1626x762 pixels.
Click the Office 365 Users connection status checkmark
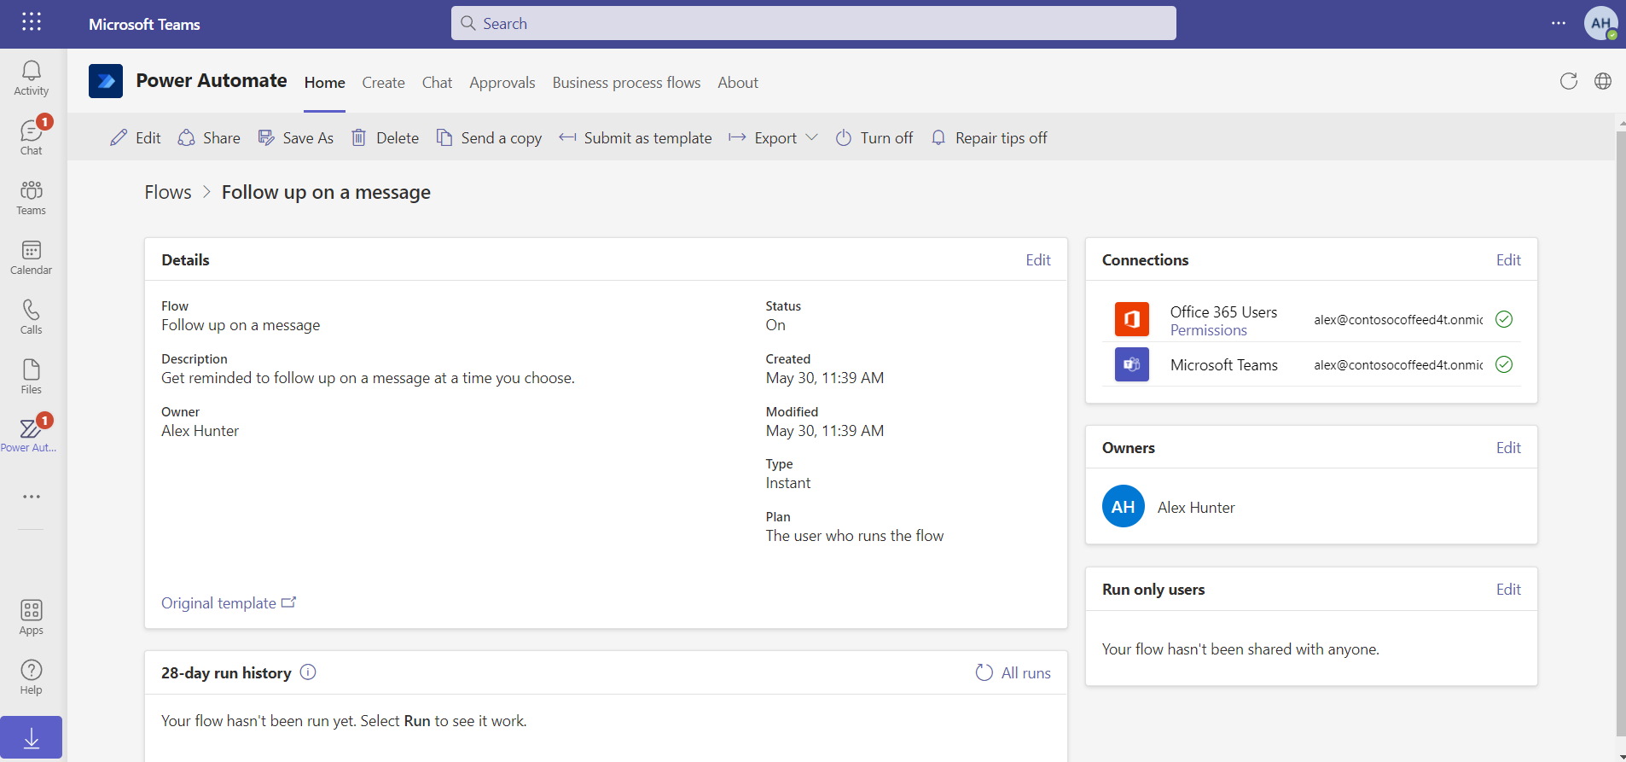coord(1504,319)
